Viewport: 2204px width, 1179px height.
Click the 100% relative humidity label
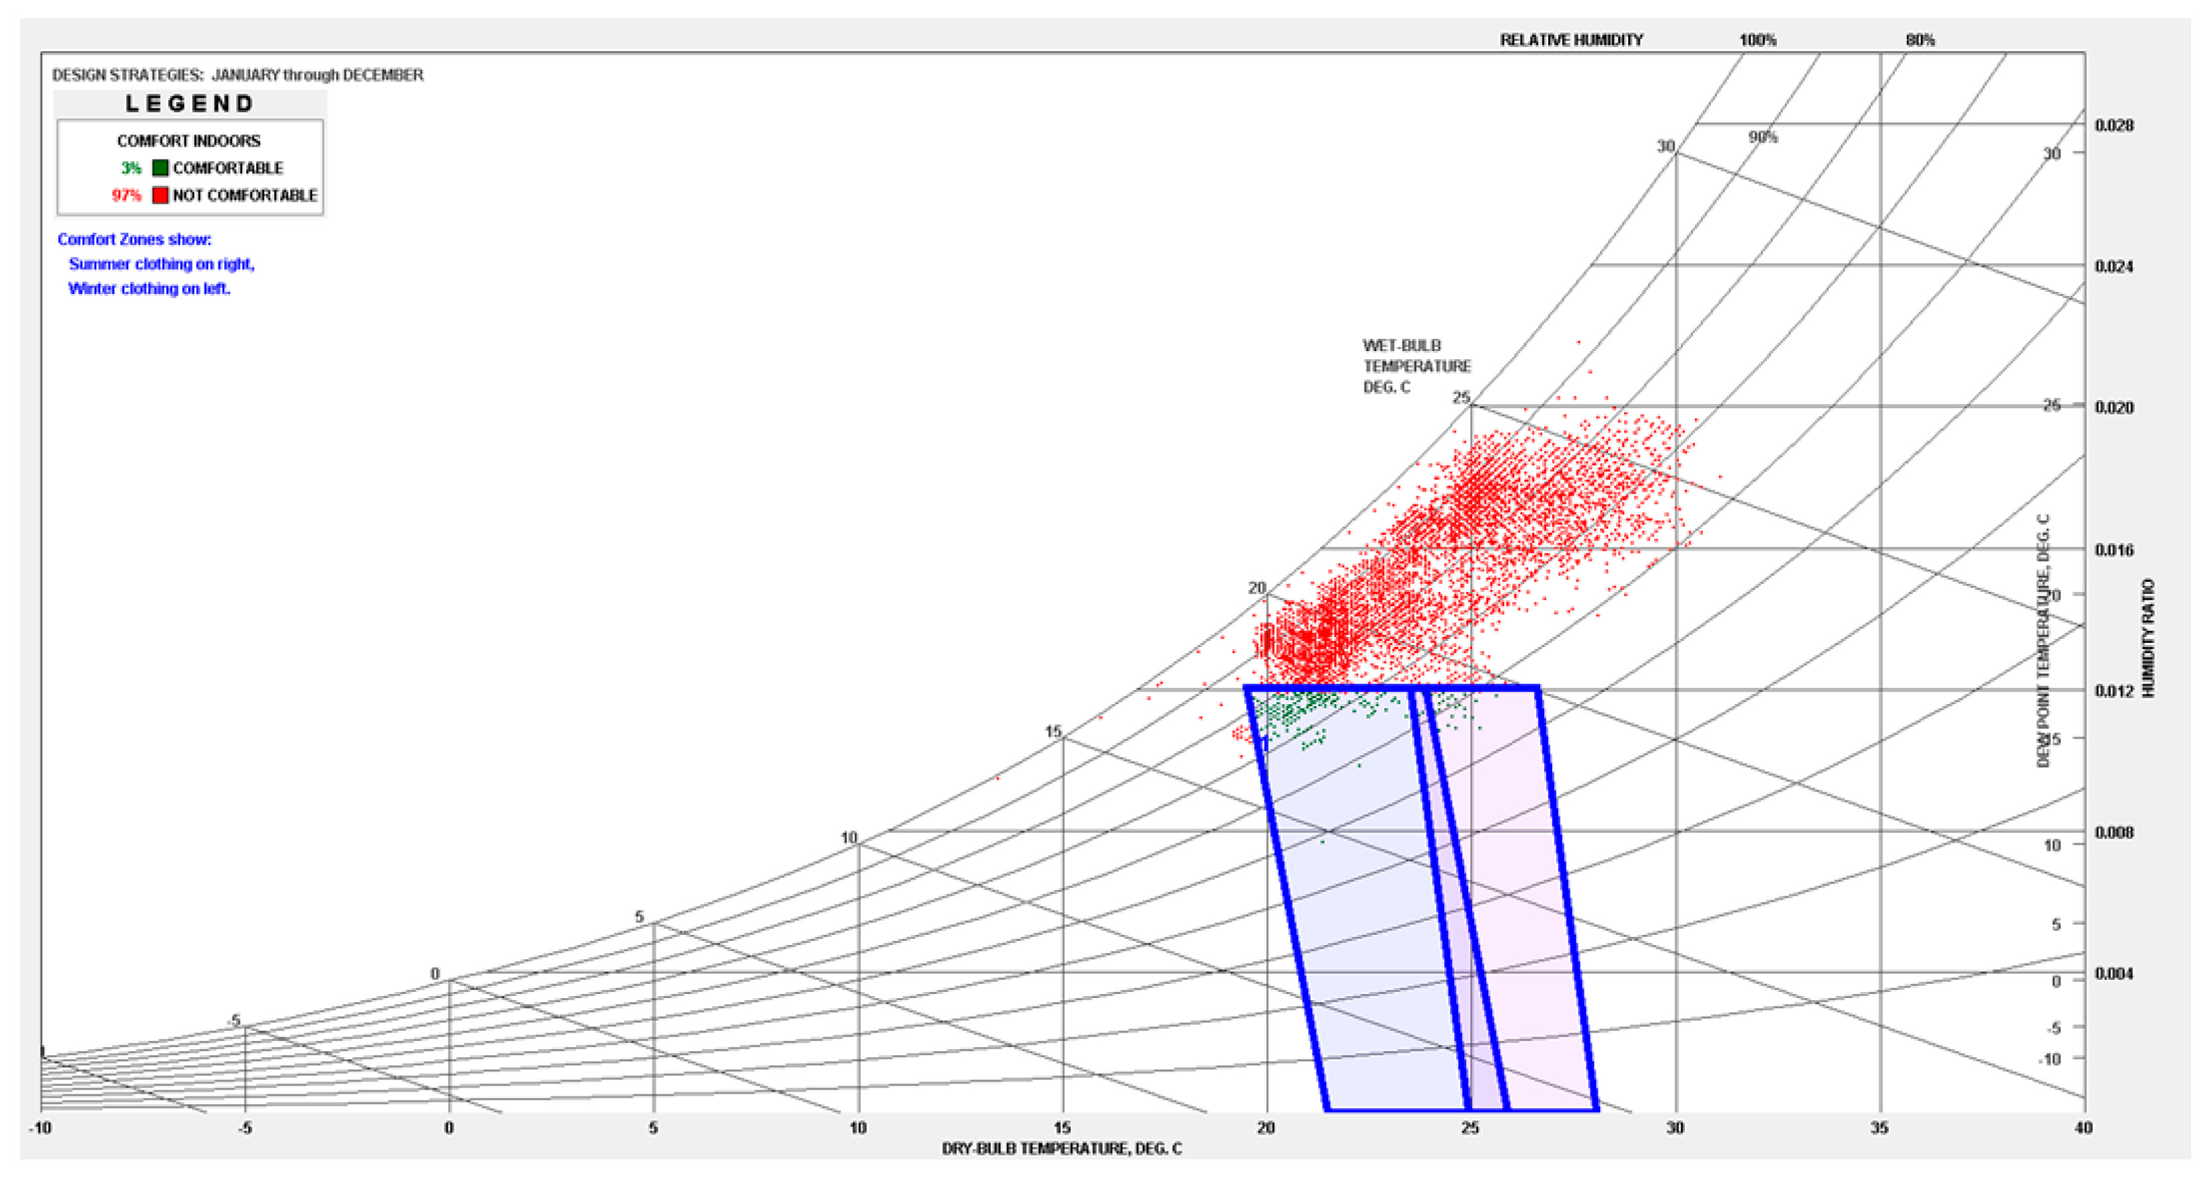[1757, 40]
